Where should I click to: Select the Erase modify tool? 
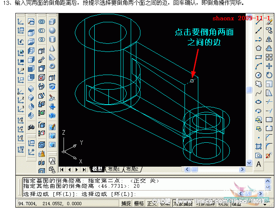tap(269, 21)
